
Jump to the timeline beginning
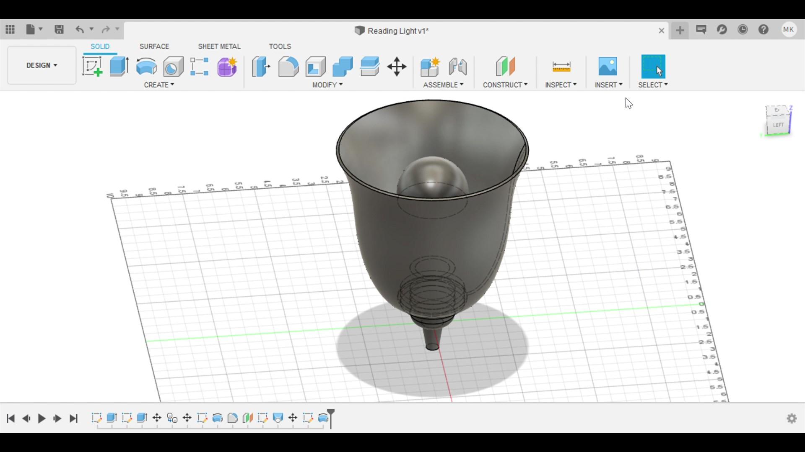click(11, 418)
